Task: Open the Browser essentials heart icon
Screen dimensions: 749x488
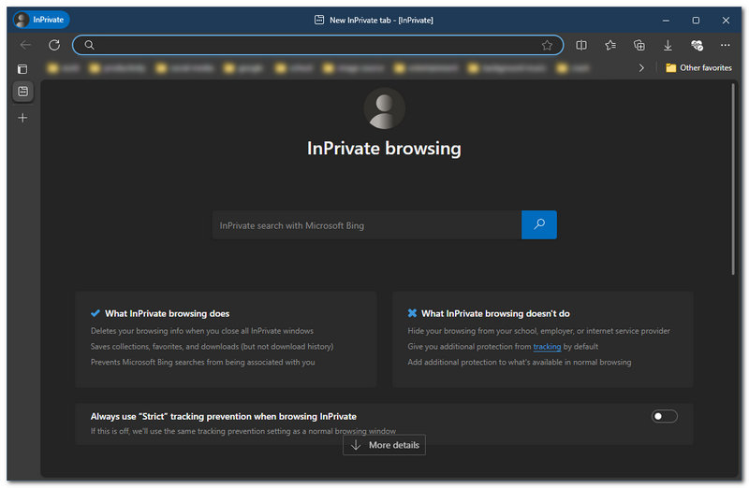Action: (697, 45)
